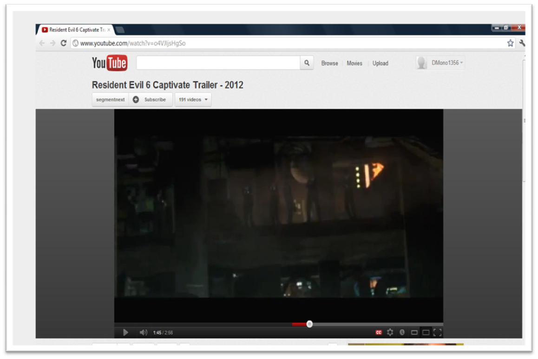Mute the video volume speaker icon

[x=143, y=333]
